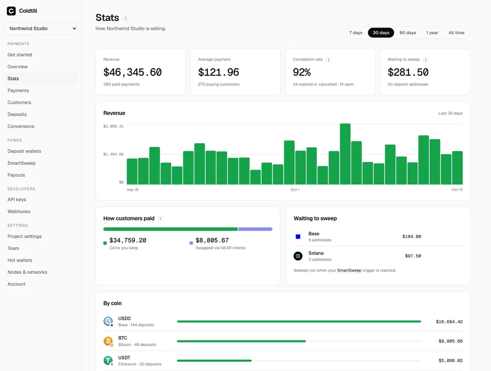Click the Solana network icon
Screen dimensions: 491x371
(298, 256)
